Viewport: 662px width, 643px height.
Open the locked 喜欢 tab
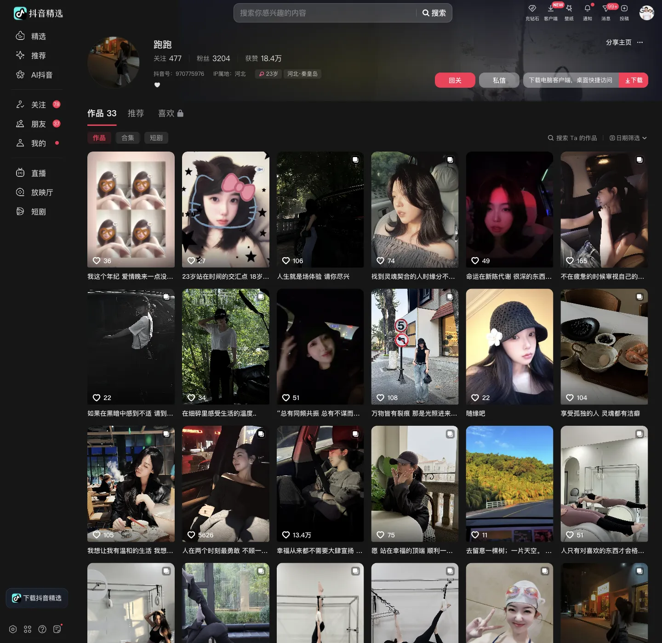pos(171,113)
